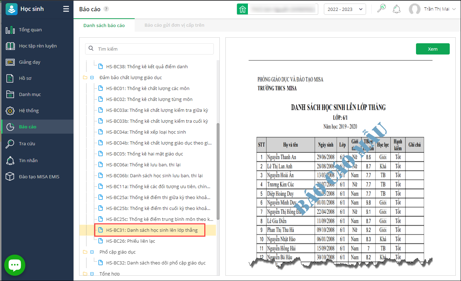461x281 pixels.
Task: Go to Hồ sơ in the sidebar
Action: click(x=25, y=78)
